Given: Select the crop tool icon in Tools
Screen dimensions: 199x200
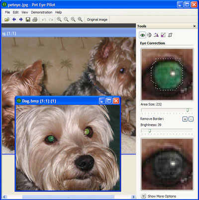Looking at the screenshot, I should click(x=170, y=35).
